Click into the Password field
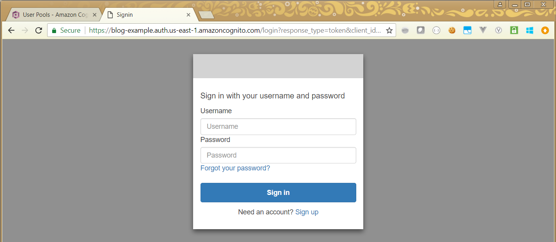Viewport: 556px width, 242px height. (278, 155)
